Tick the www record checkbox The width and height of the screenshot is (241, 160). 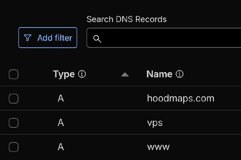14,147
